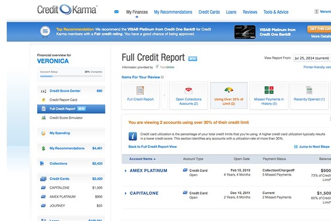331x221 pixels.
Task: Click Jump to Next Steps link
Action: 312,147
